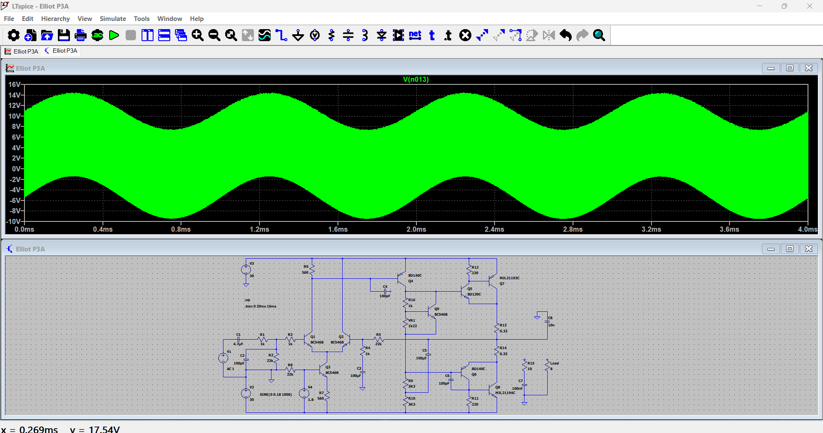
Task: Click the .tran 0 20ms 16ms directive
Action: pyautogui.click(x=260, y=306)
